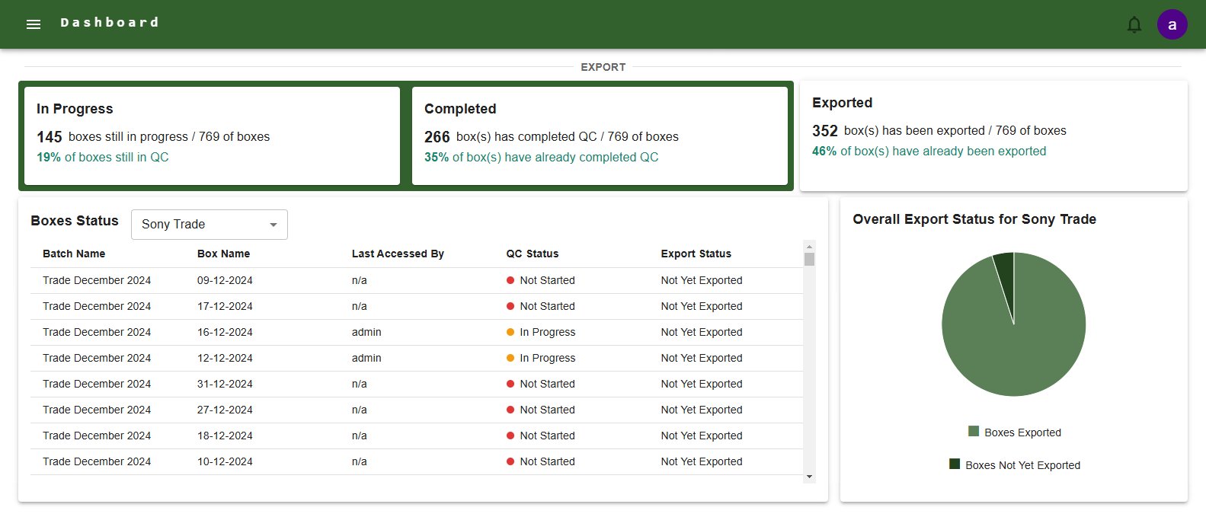This screenshot has height=517, width=1206.
Task: Click the Last Accessed By column header
Action: pyautogui.click(x=398, y=254)
